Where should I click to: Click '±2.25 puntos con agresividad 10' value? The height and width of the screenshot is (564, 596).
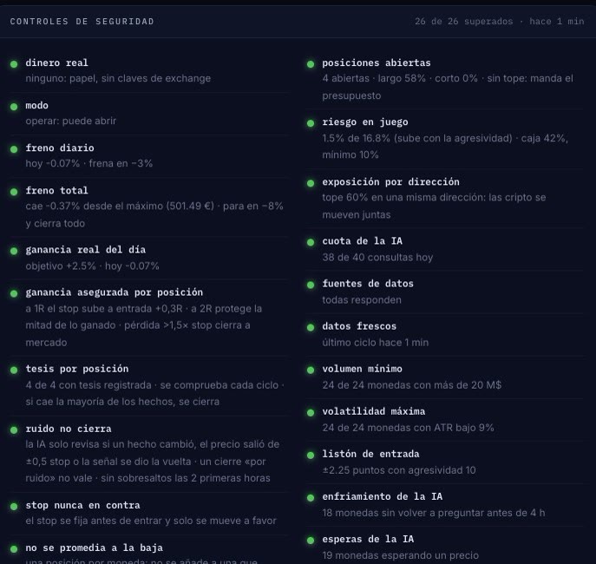pyautogui.click(x=399, y=470)
